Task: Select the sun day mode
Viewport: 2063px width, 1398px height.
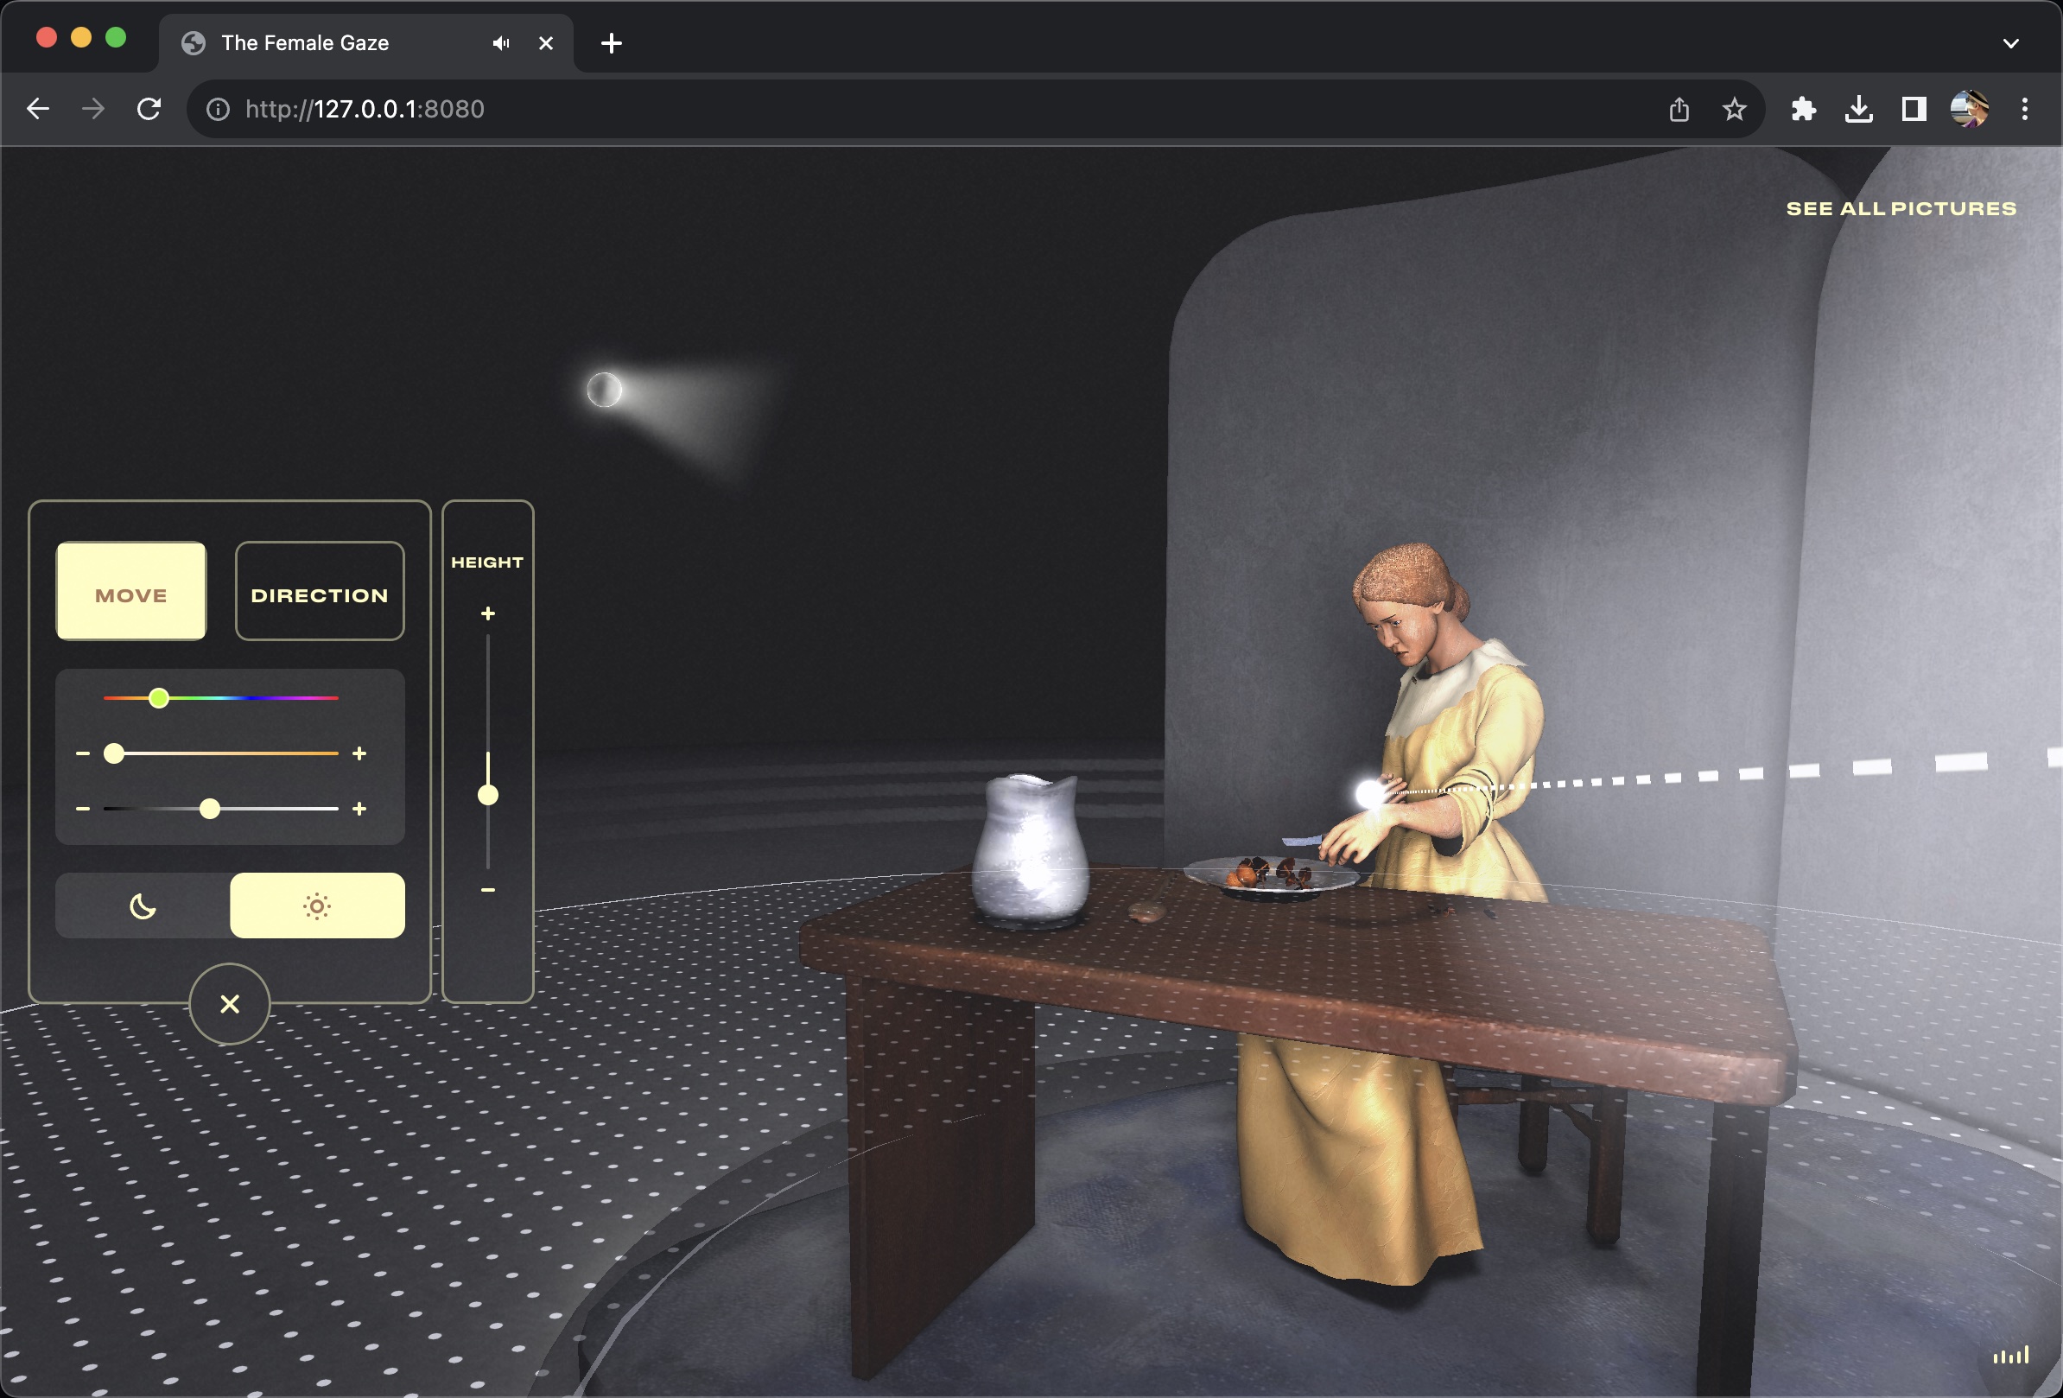Action: pyautogui.click(x=317, y=906)
